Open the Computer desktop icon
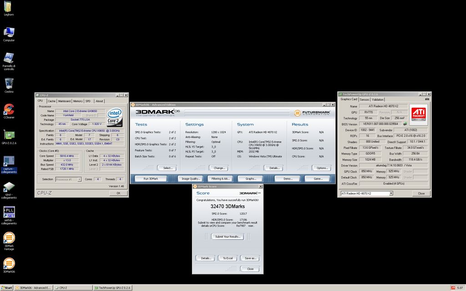The image size is (466, 291). click(x=9, y=34)
